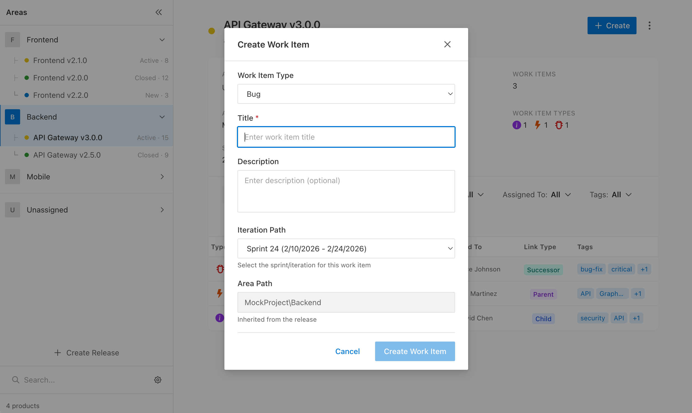This screenshot has width=692, height=413.
Task: Select the Mobile area M icon
Action: pos(12,176)
